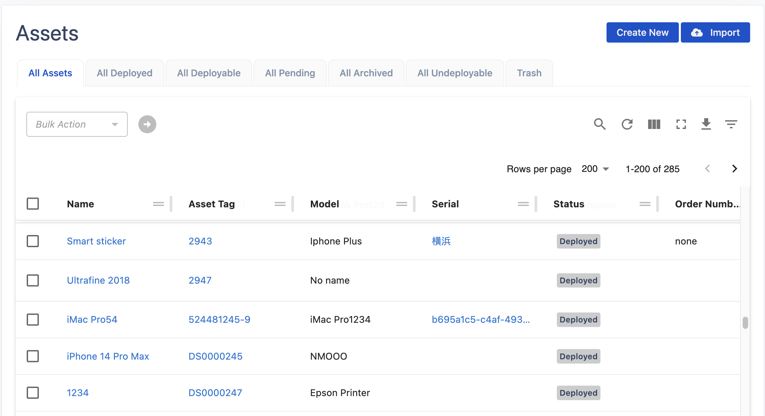Check the select-all header checkbox
The image size is (765, 416).
(x=33, y=204)
